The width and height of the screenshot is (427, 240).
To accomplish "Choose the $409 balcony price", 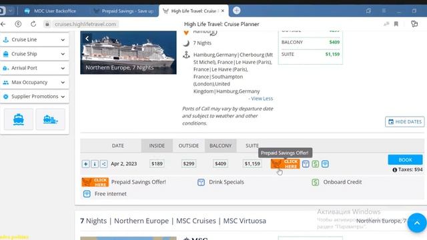I will pos(221,163).
